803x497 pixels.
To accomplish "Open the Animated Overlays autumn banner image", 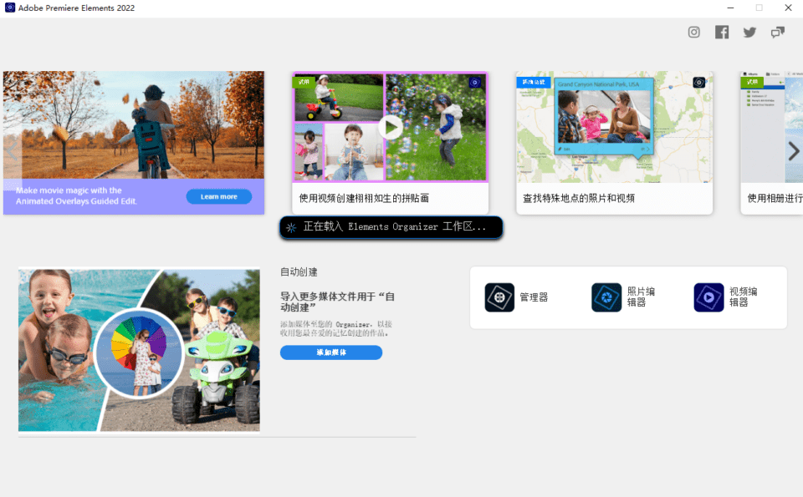I will point(134,124).
